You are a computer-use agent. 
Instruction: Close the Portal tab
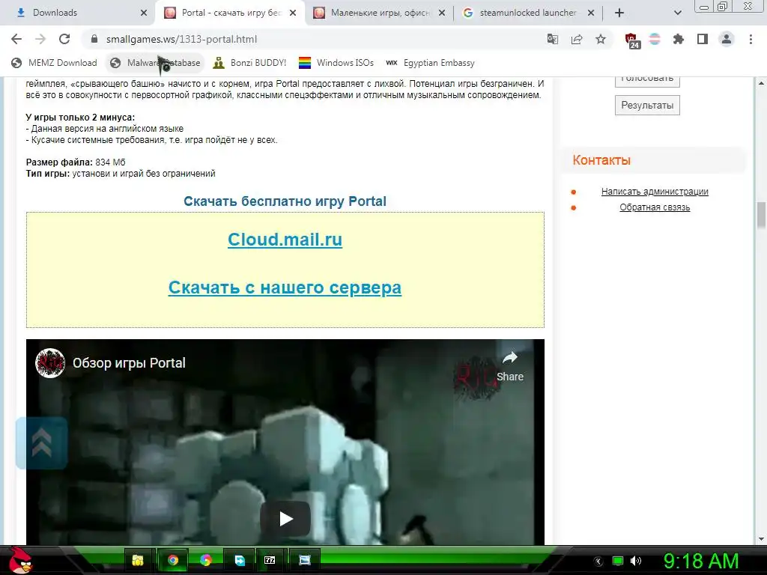[293, 13]
